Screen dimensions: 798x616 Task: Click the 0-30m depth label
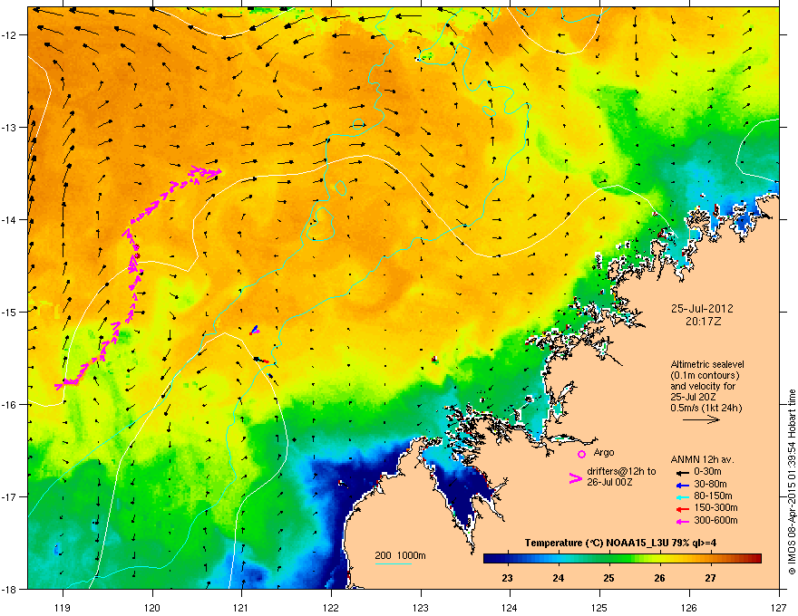(707, 472)
